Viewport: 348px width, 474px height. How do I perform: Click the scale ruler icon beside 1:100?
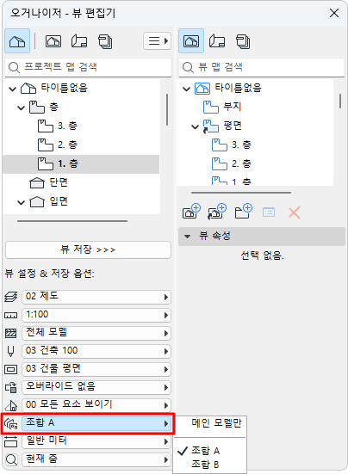(11, 316)
